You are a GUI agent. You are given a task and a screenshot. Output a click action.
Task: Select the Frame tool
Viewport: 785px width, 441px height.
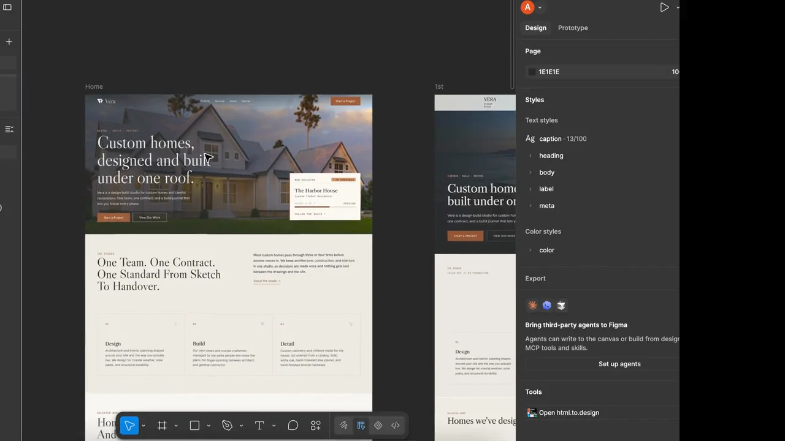coord(162,426)
